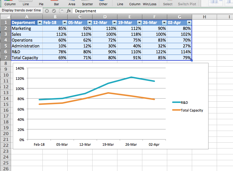Select the 118% cell in Sales row
This screenshot has width=233, height=171.
pyautogui.click(x=130, y=34)
